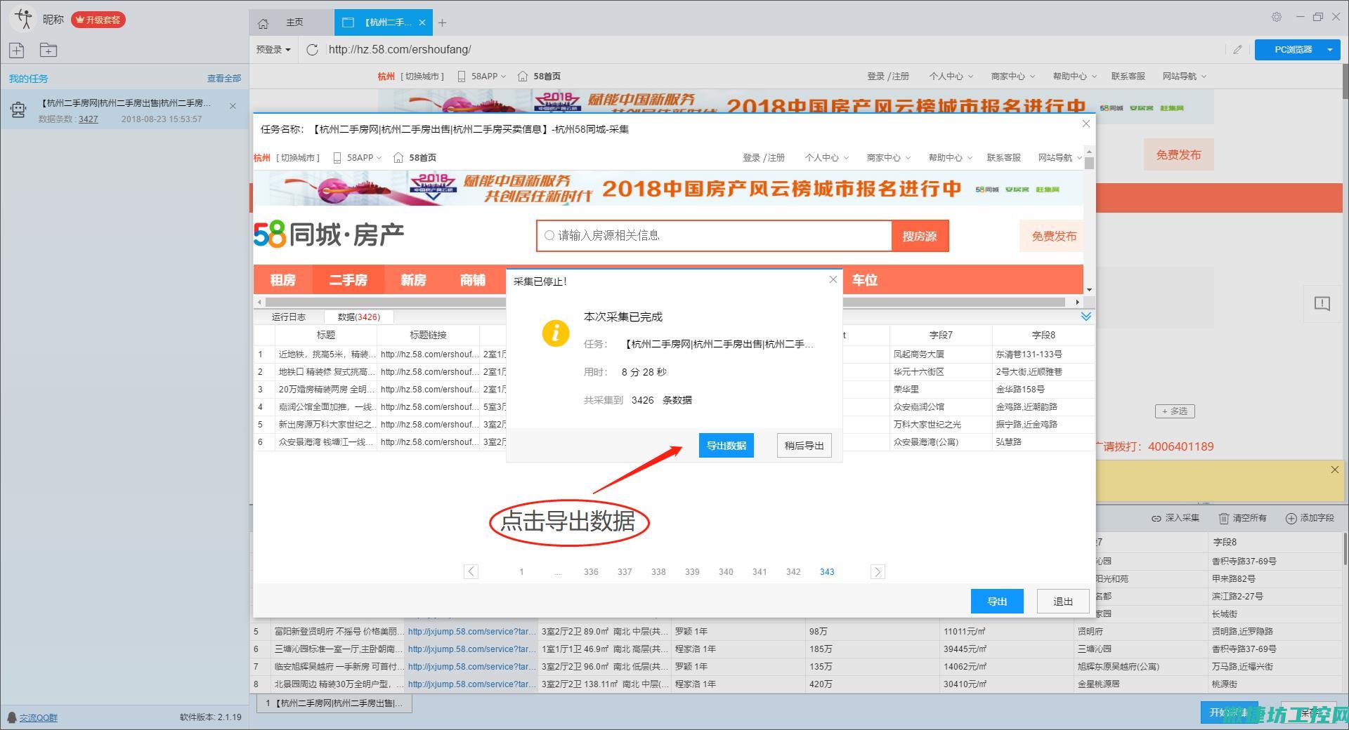Click the user avatar icon
Screen dimensions: 1349x730
[x=25, y=19]
